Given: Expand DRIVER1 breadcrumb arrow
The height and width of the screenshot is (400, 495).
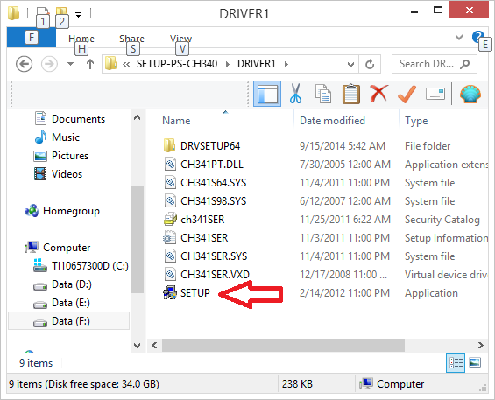Looking at the screenshot, I should tap(286, 65).
